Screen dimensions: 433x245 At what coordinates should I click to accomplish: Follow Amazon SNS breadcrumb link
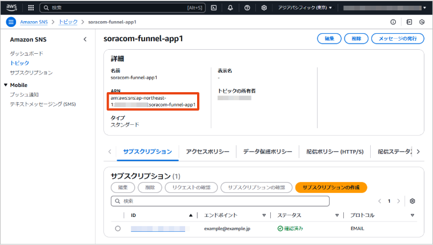coord(34,22)
